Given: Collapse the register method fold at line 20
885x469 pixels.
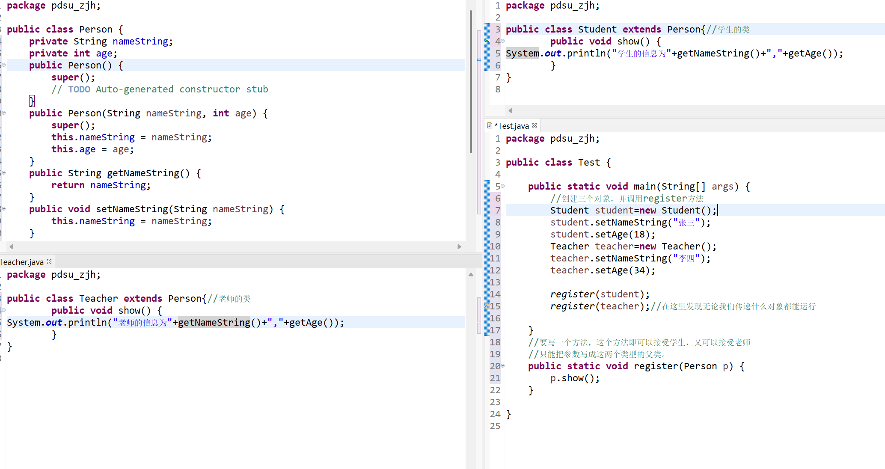Looking at the screenshot, I should pos(503,366).
